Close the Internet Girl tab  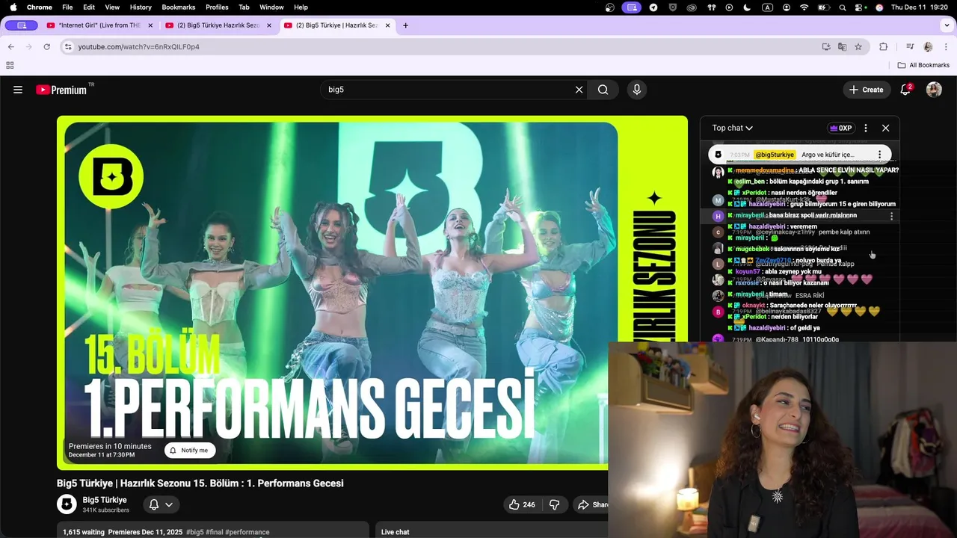click(150, 25)
